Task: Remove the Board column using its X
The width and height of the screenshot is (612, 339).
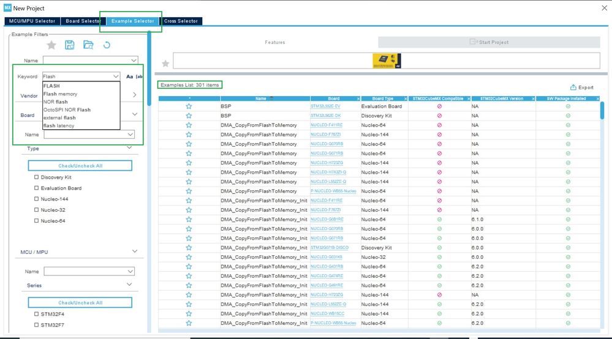Action: 358,99
